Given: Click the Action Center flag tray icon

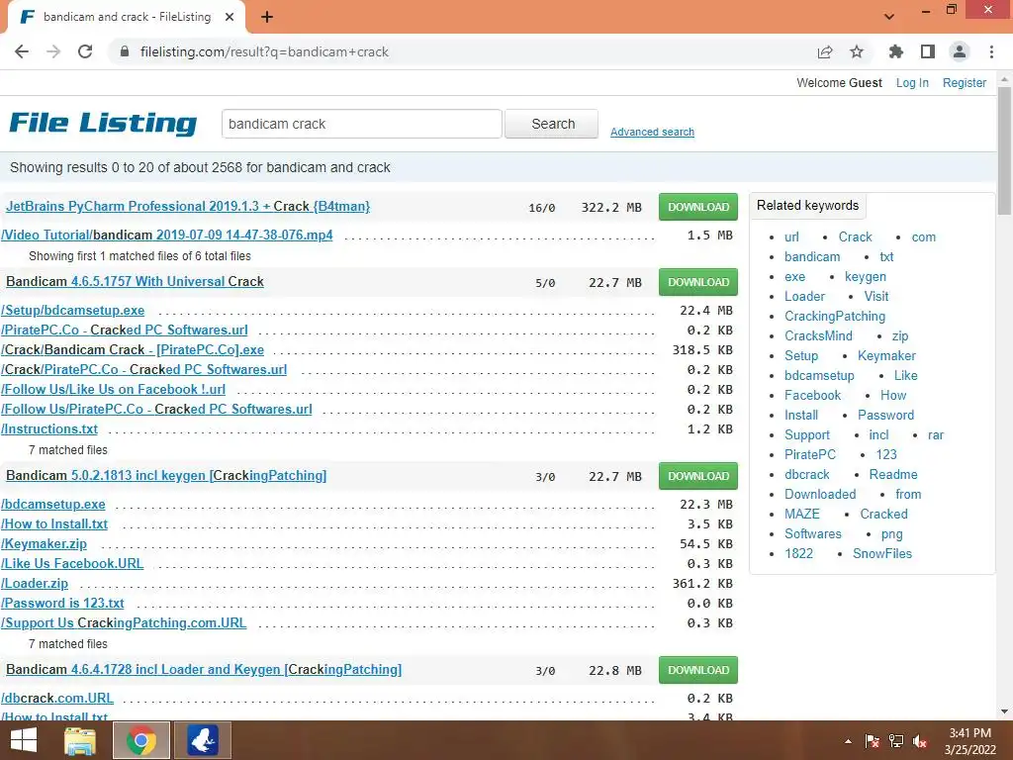Looking at the screenshot, I should pos(872,741).
